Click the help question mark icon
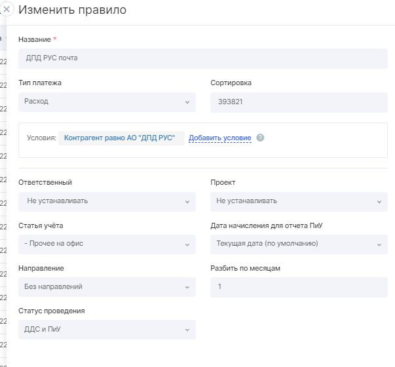The image size is (395, 367). coord(260,138)
